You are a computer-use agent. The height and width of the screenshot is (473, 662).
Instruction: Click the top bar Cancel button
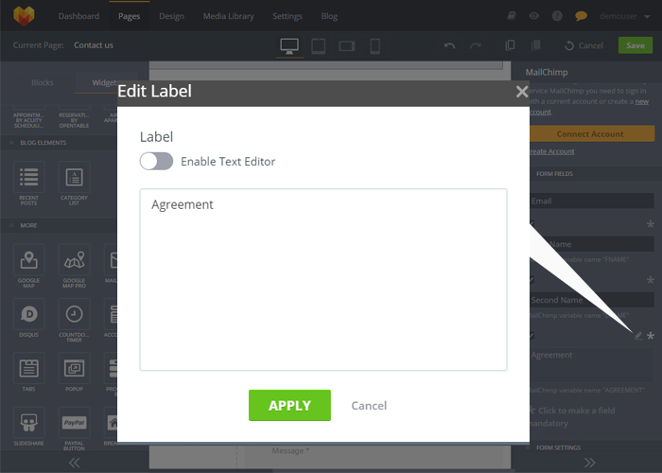pyautogui.click(x=584, y=45)
